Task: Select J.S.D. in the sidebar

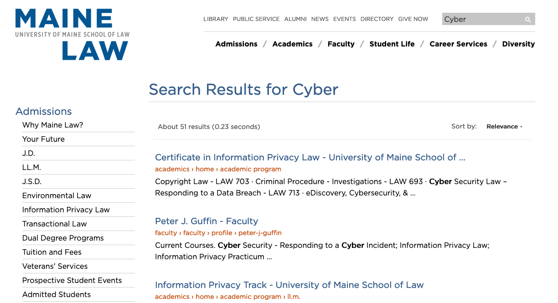Action: [x=32, y=181]
